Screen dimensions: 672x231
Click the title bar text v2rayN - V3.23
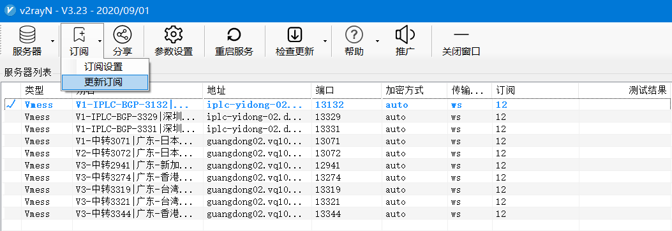click(x=84, y=11)
